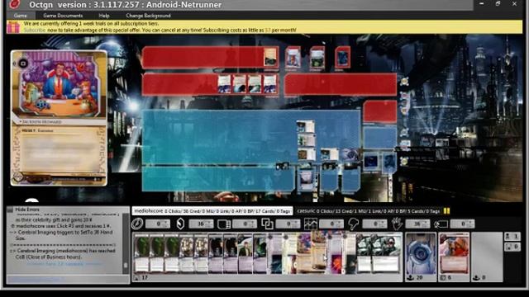Click the blue eye-art card on runner board
This screenshot has height=297, width=529.
350,154
